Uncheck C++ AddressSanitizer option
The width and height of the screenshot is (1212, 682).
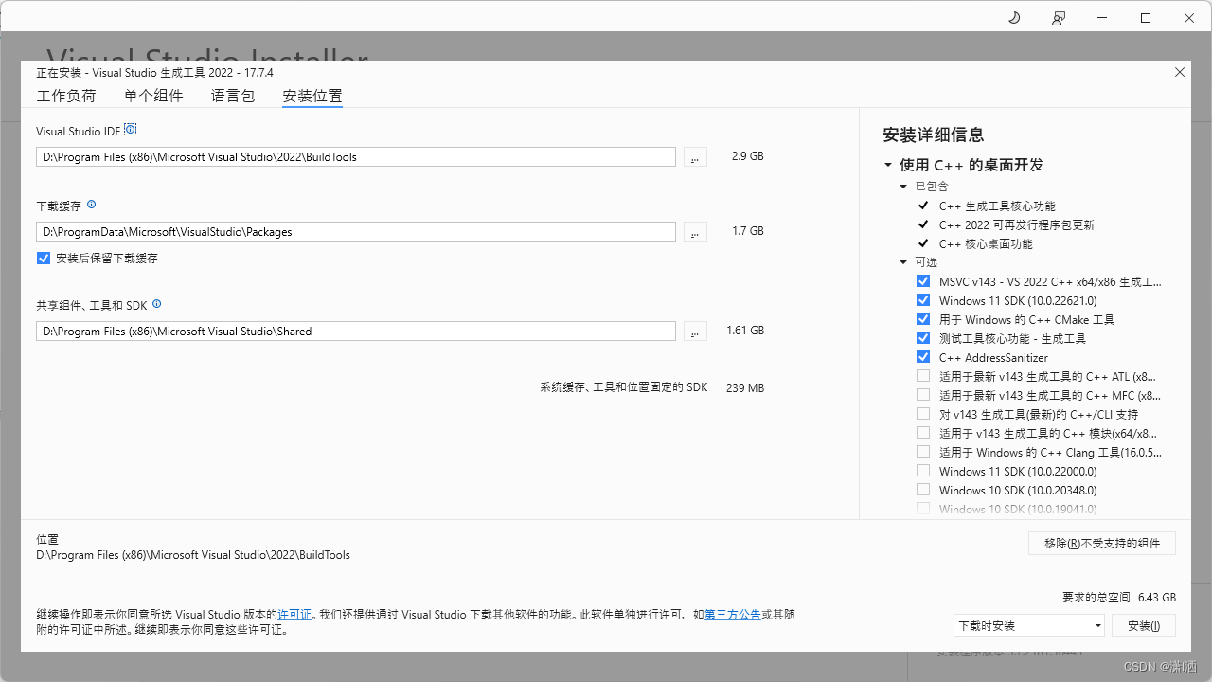[923, 357]
